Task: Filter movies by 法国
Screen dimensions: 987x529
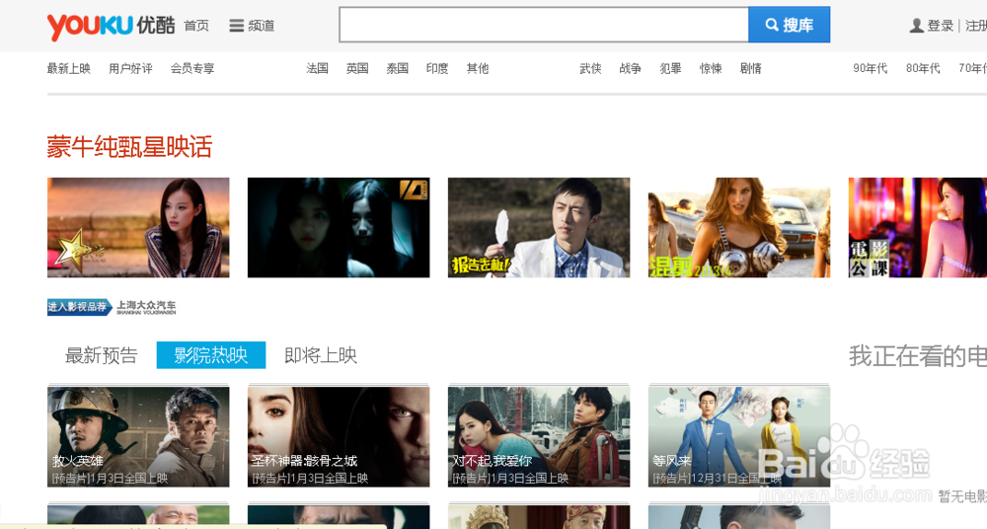Action: coord(317,68)
